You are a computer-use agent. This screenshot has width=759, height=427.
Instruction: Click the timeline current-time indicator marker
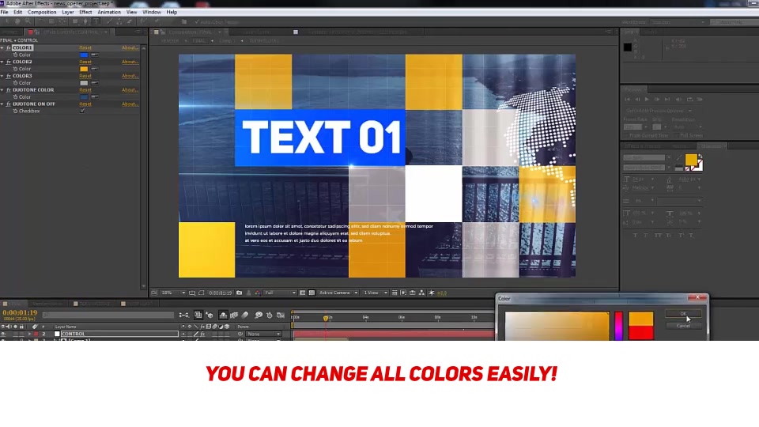tap(326, 318)
